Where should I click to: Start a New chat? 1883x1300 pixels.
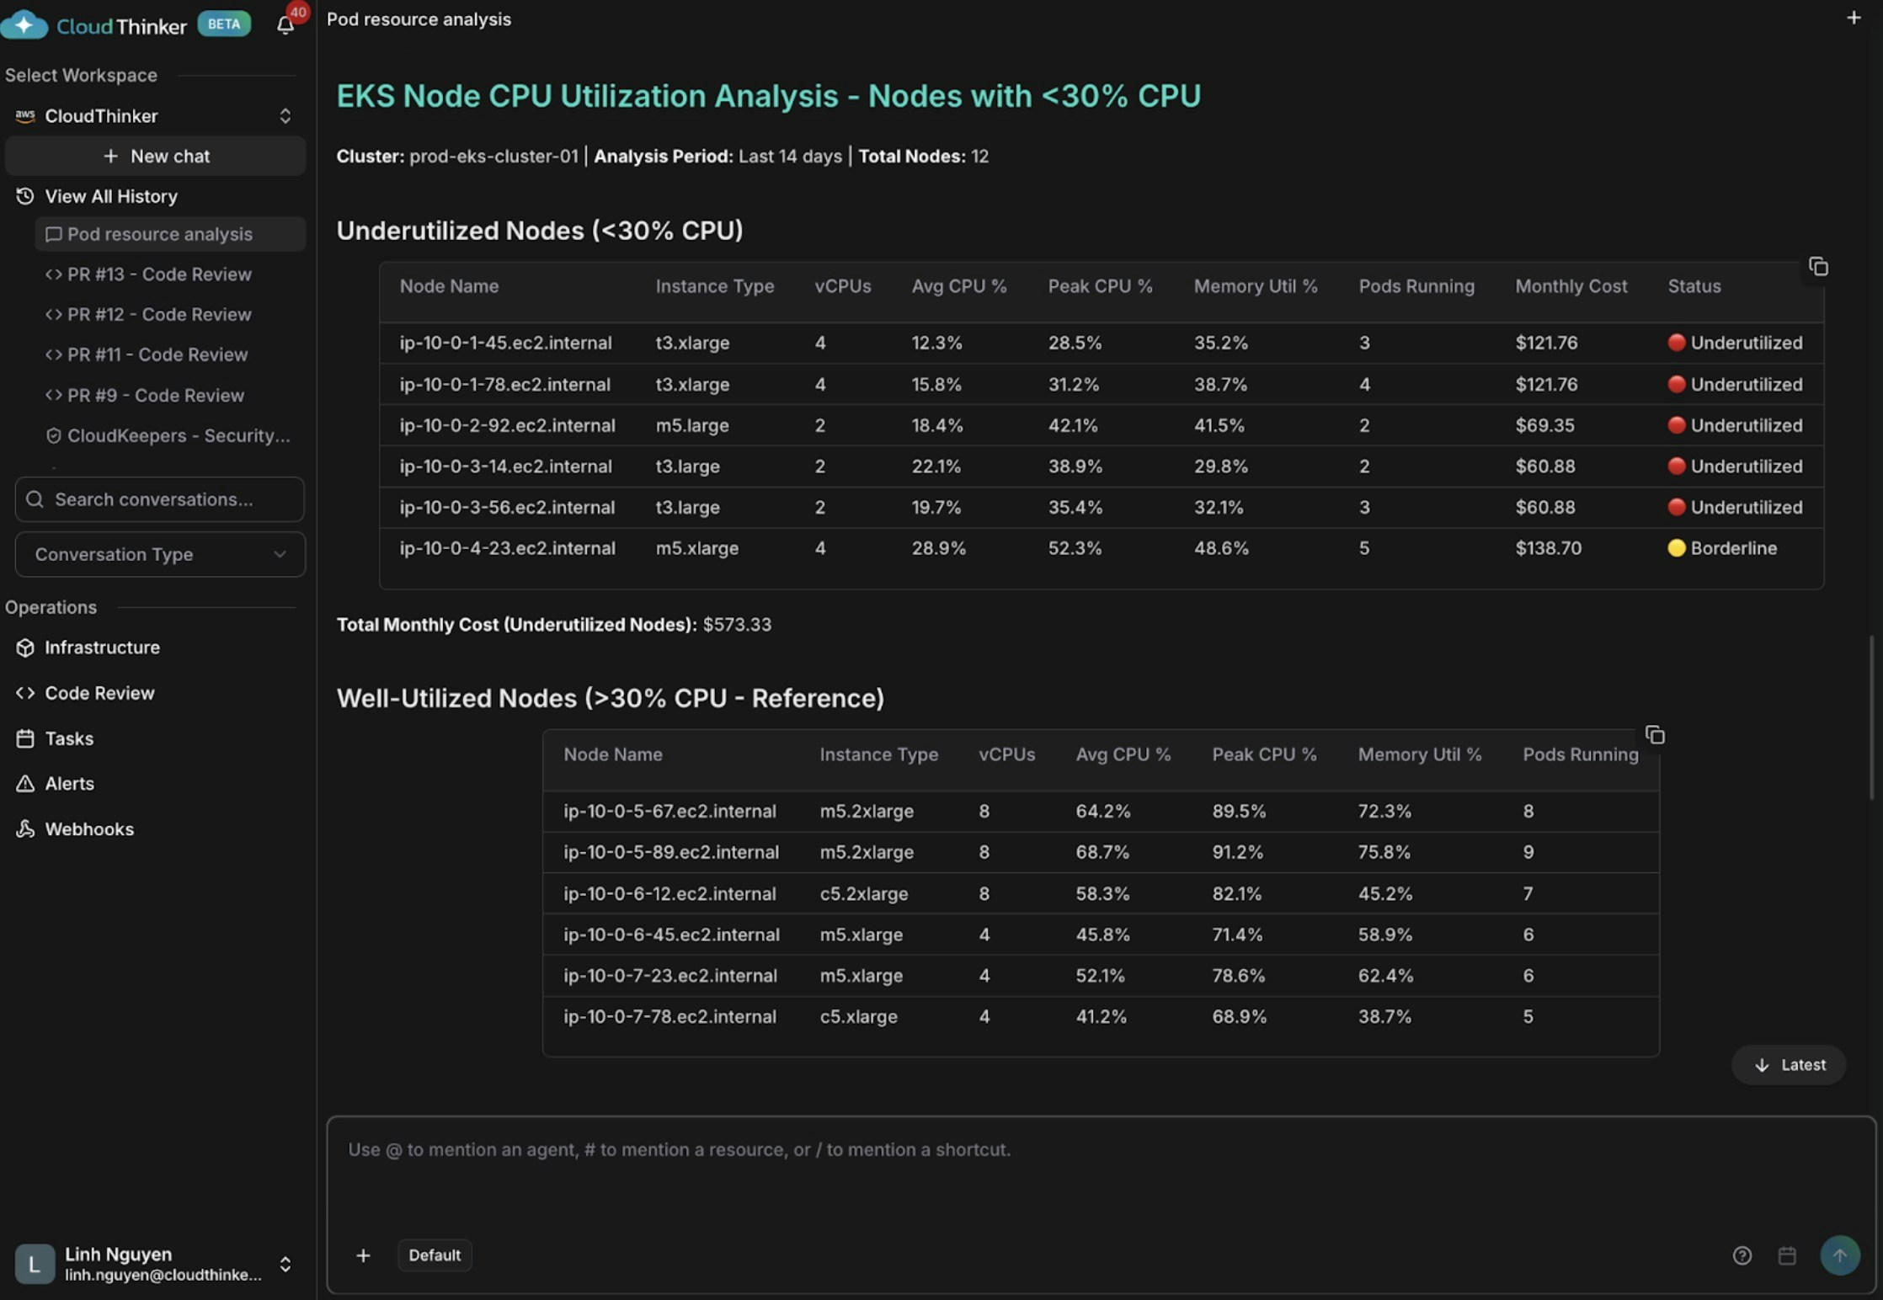[155, 156]
